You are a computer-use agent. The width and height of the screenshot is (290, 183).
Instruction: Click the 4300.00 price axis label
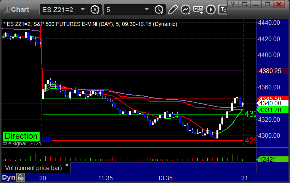point(269,135)
